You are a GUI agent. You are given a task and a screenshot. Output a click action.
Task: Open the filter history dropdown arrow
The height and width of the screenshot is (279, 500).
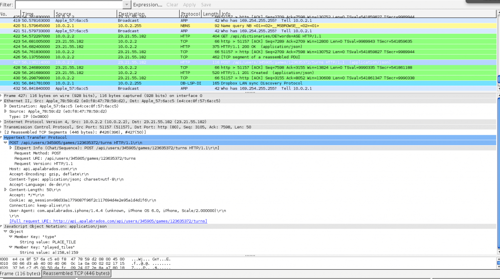pyautogui.click(x=126, y=4)
